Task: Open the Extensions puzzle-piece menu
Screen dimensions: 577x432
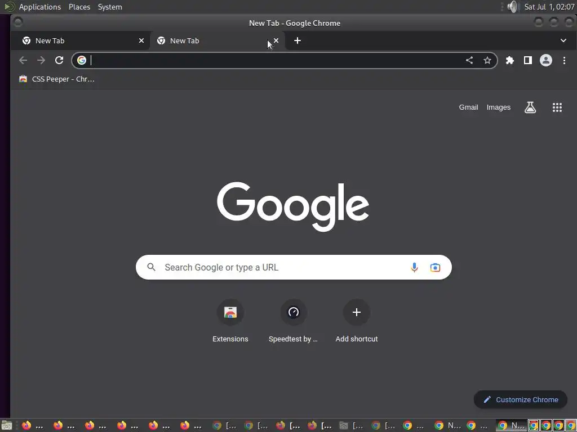Action: pyautogui.click(x=509, y=60)
